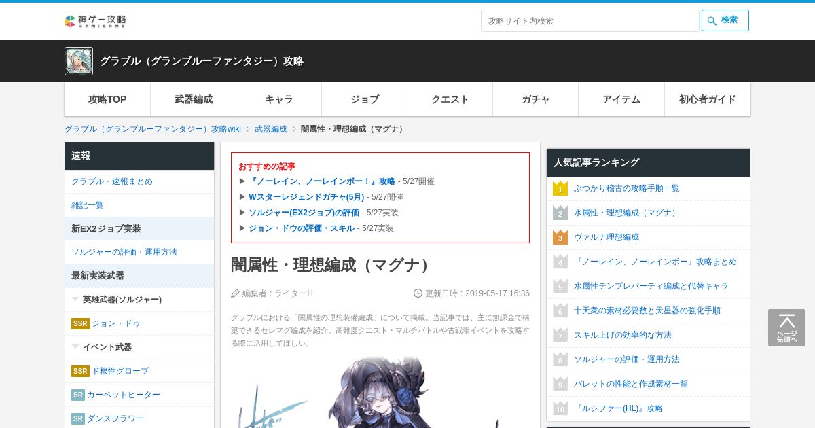Open the ジョン・ドゥ weapon link
Screen dimensions: 815x428
tap(116, 323)
